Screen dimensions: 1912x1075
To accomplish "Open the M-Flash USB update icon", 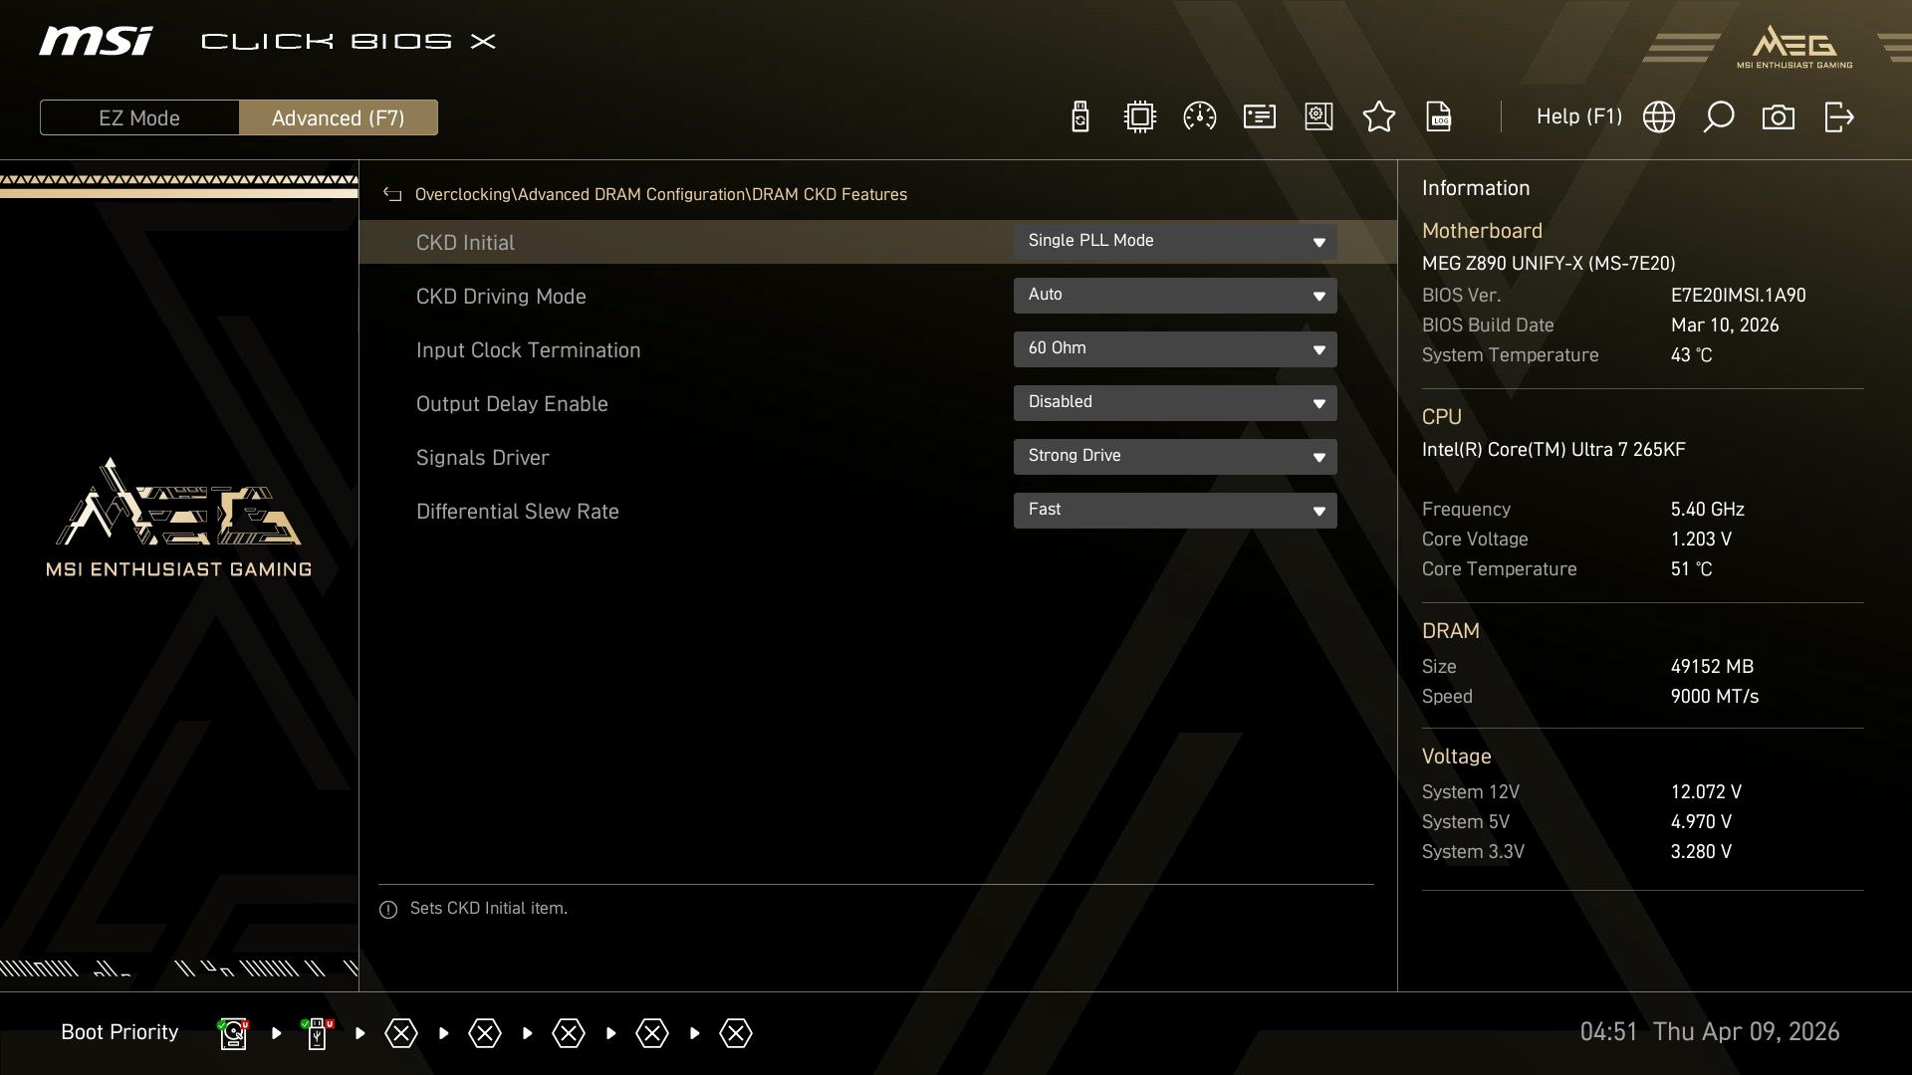I will click(1079, 117).
